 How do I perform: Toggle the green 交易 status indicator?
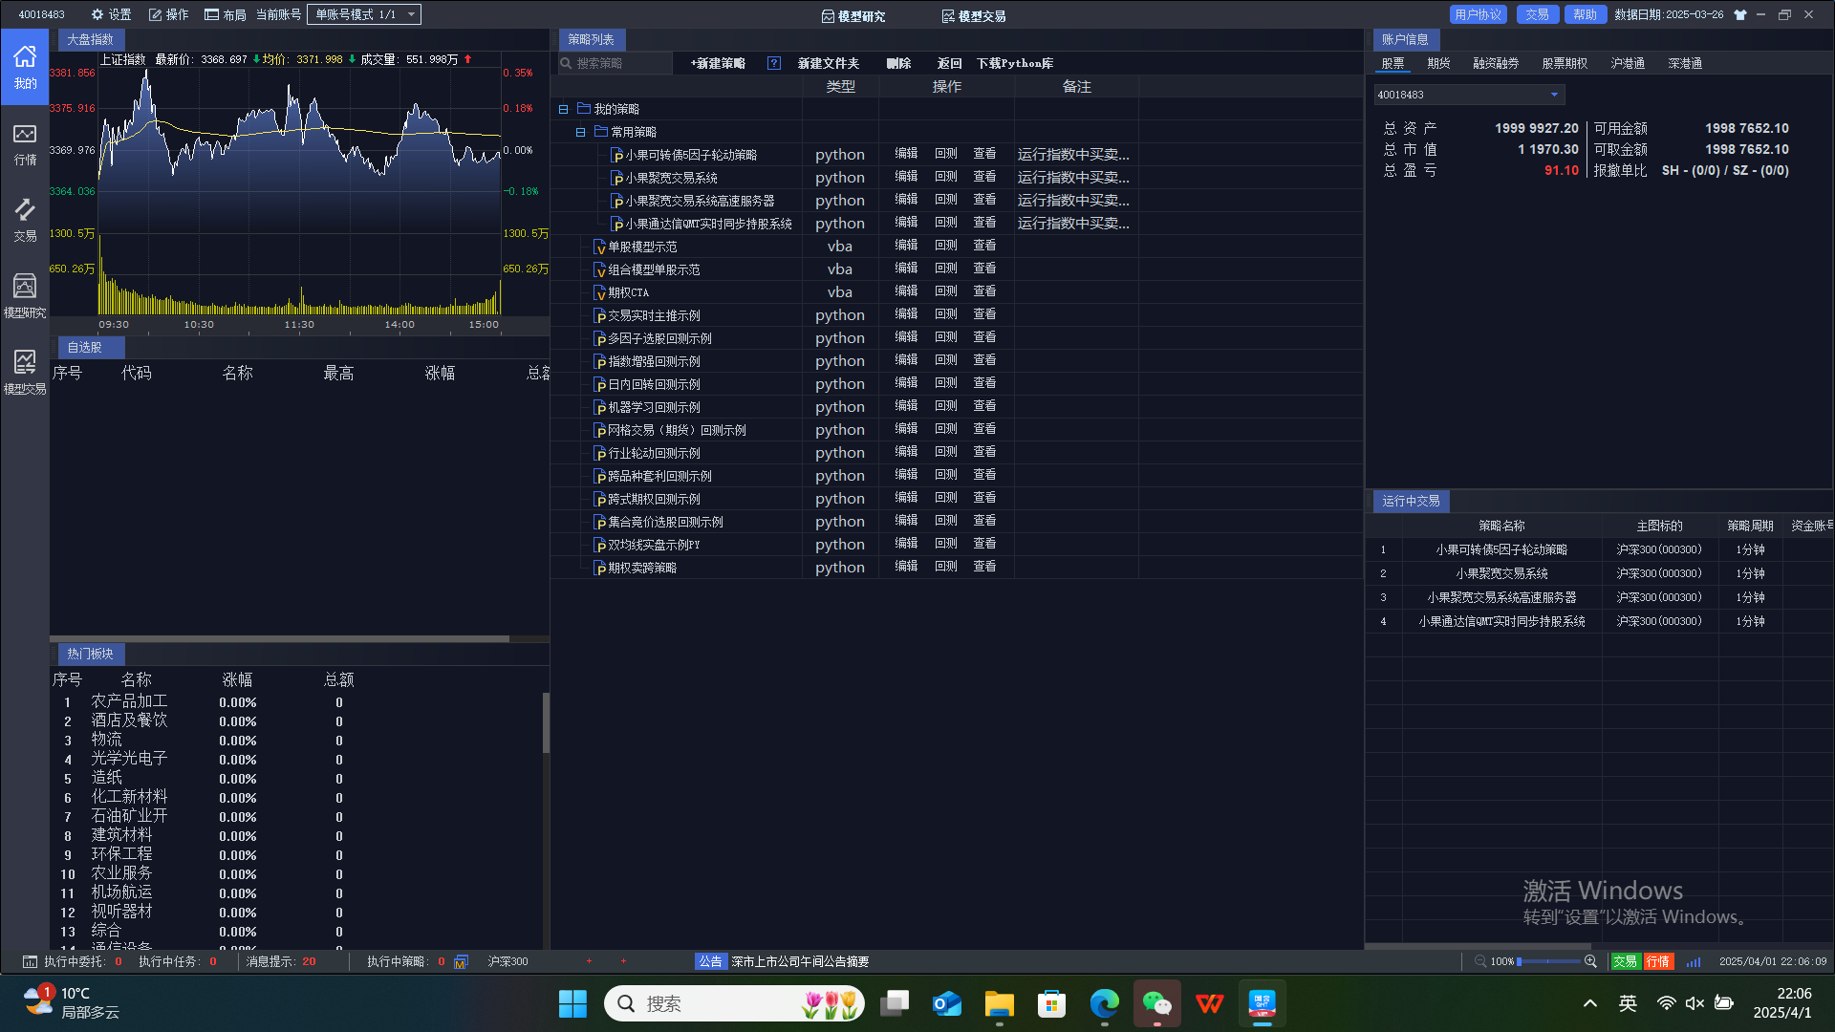[1625, 961]
